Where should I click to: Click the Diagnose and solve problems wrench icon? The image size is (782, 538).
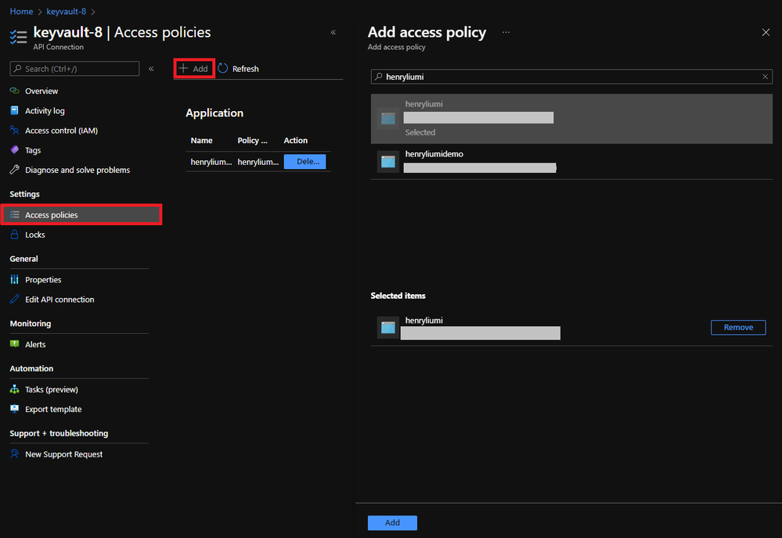(14, 170)
